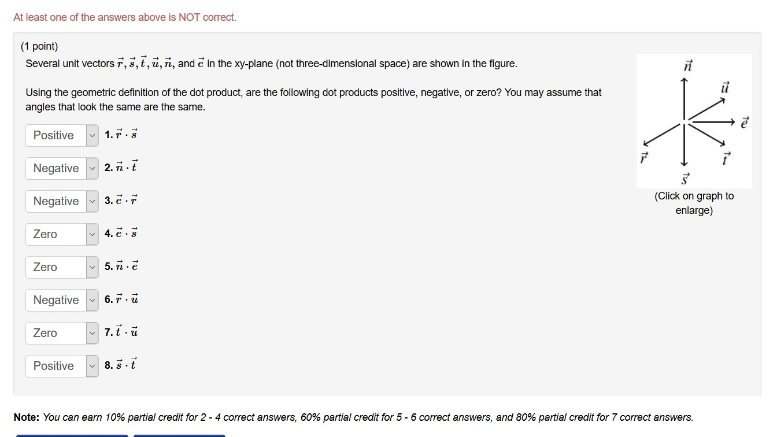Click the chevron on question 7's Zero dropdown

click(92, 333)
